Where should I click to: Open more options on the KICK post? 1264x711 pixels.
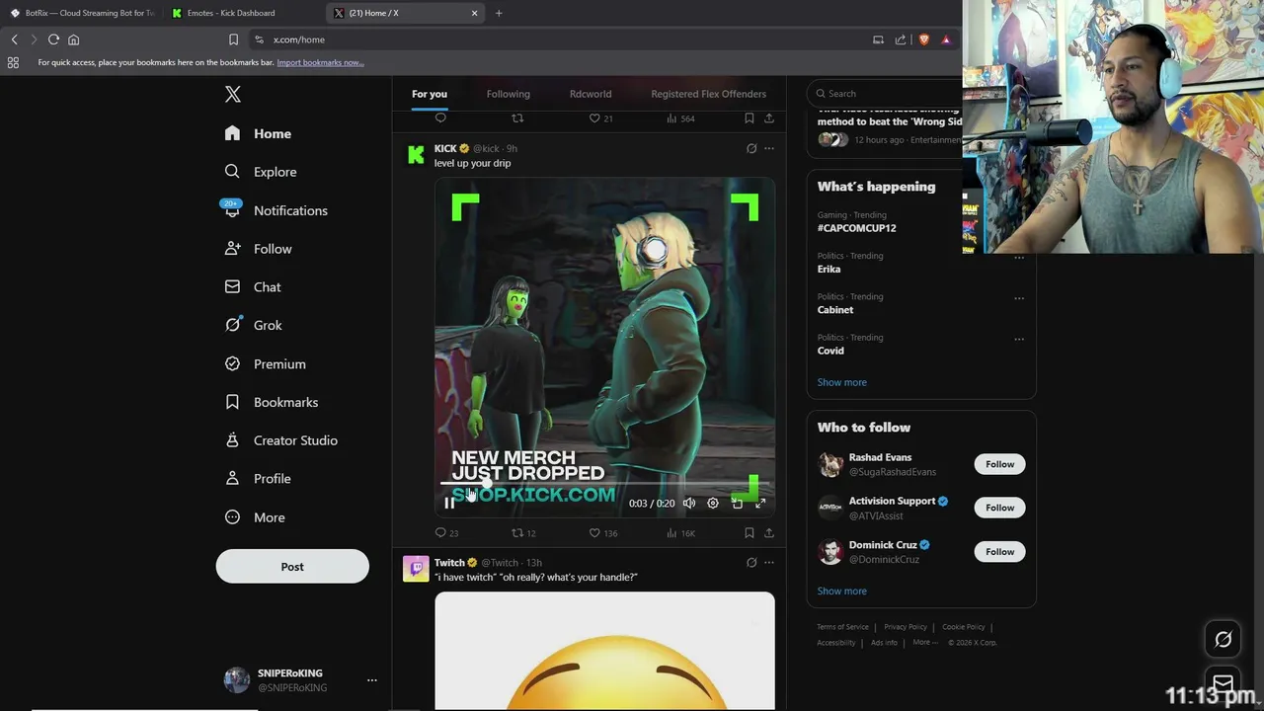(769, 148)
